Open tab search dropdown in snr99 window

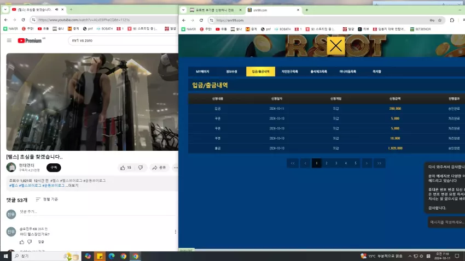pos(183,10)
